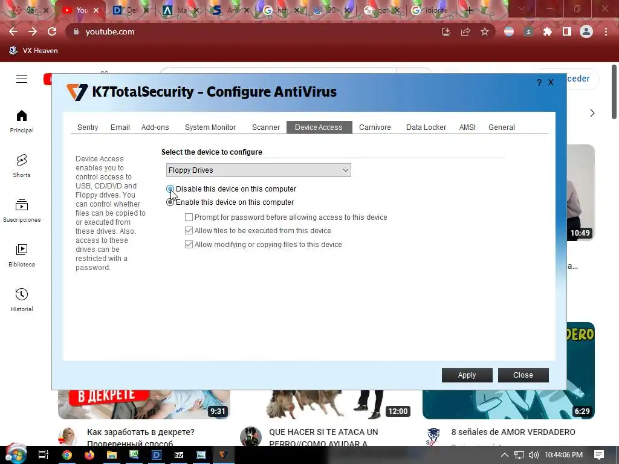Open Suscripciones in YouTube sidebar
Image resolution: width=619 pixels, height=464 pixels.
(22, 211)
